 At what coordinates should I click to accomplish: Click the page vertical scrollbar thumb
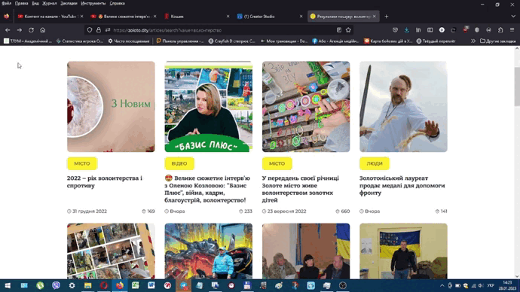(x=517, y=87)
